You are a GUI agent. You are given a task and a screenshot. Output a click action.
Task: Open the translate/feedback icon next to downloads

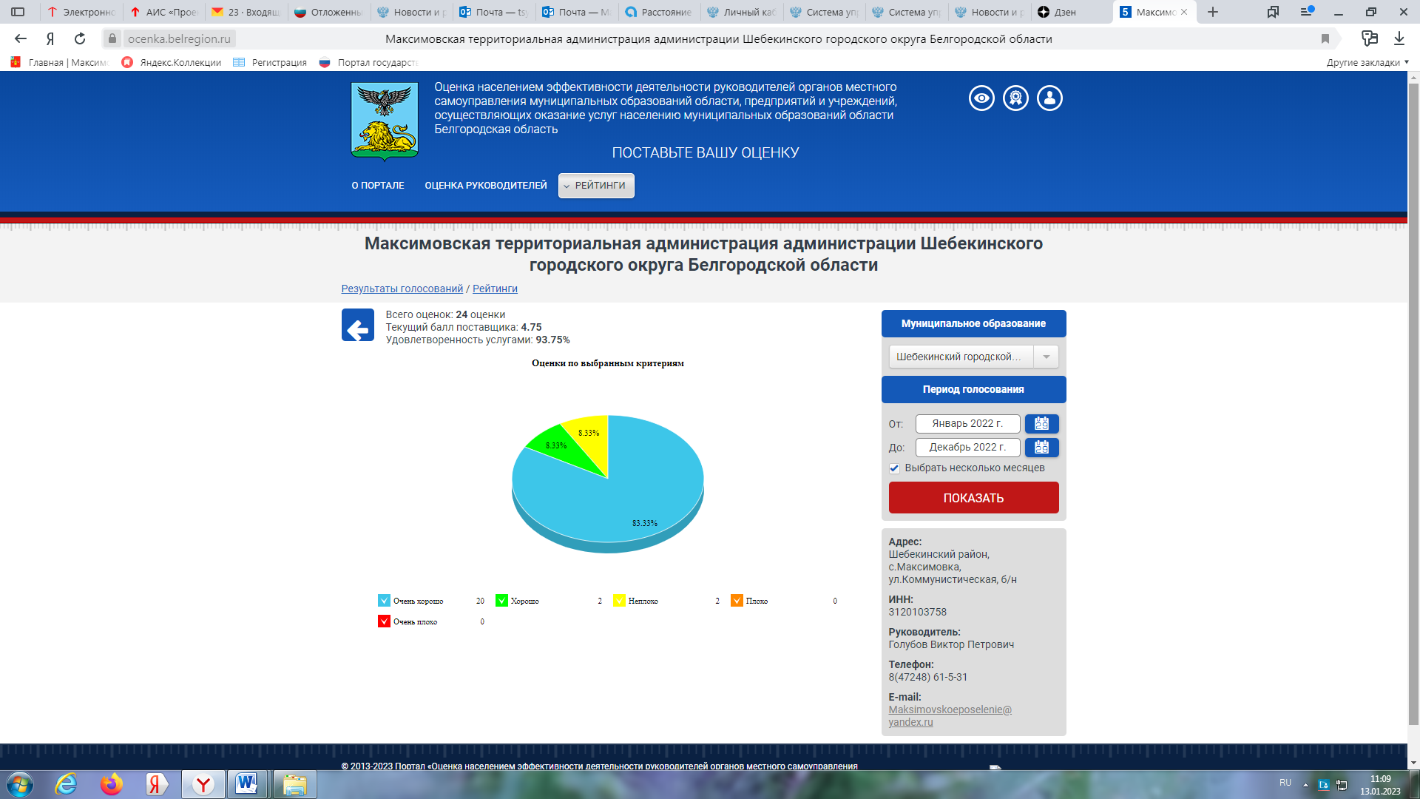(1370, 38)
